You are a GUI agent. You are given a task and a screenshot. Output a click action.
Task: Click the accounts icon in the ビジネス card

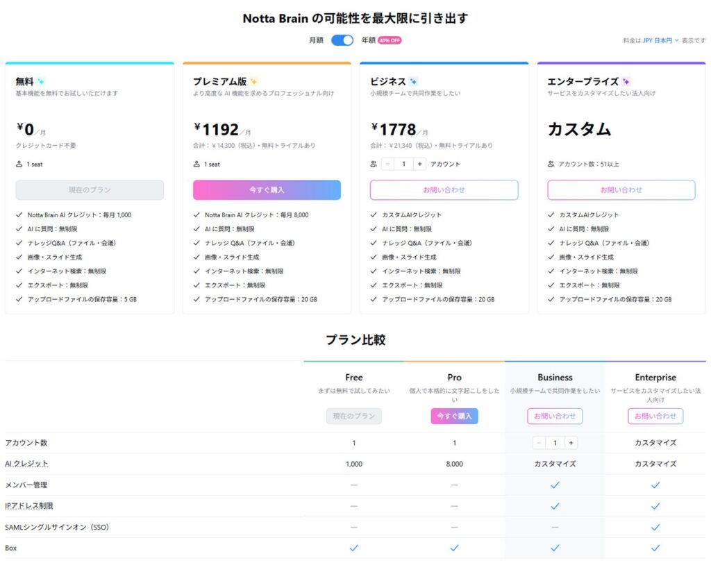pyautogui.click(x=374, y=165)
